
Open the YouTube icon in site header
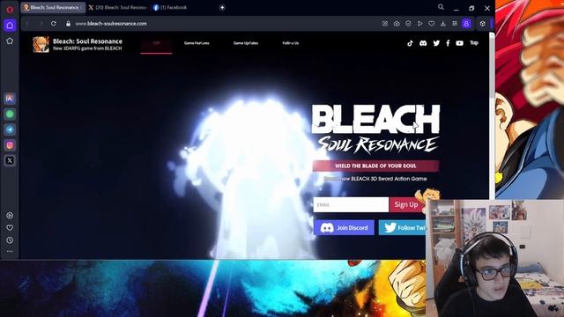click(459, 43)
